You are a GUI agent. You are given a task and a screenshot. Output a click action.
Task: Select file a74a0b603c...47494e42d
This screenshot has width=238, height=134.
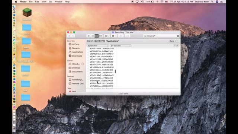[102, 78]
